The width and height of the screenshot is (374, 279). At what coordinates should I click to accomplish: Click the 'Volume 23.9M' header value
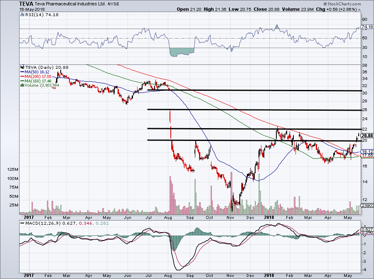click(298, 9)
